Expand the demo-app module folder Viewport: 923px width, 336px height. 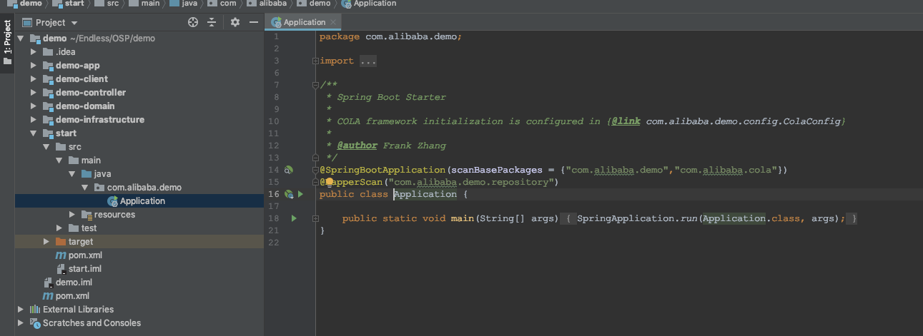33,66
